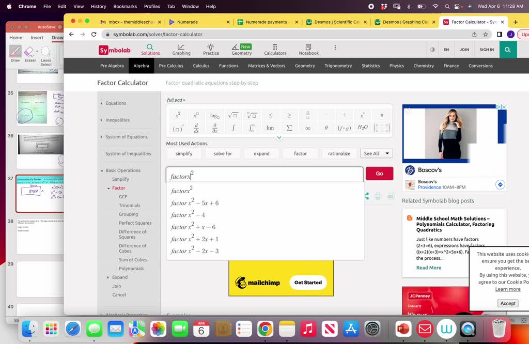Screen dimensions: 529x344
Task: Open the Bookmarks menu in menu bar
Action: (125, 6)
